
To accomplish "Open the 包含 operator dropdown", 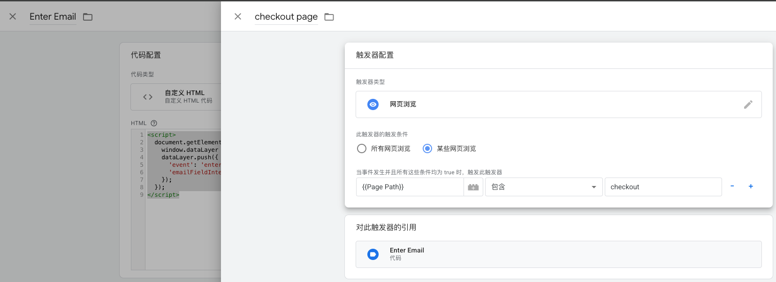I will tap(543, 187).
